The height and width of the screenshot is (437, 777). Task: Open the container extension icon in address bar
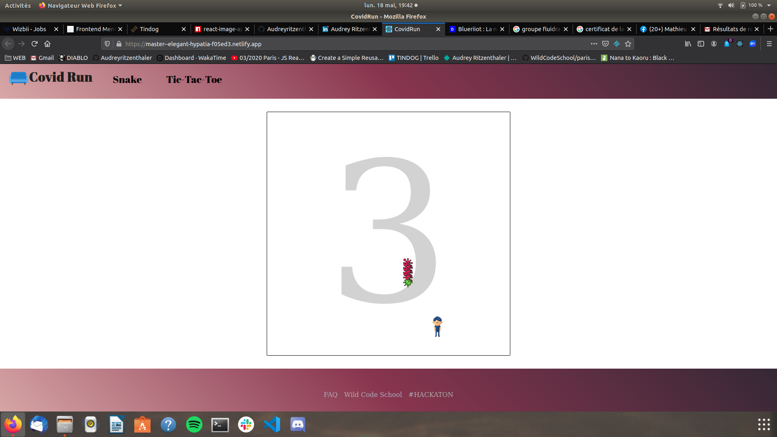click(x=617, y=44)
